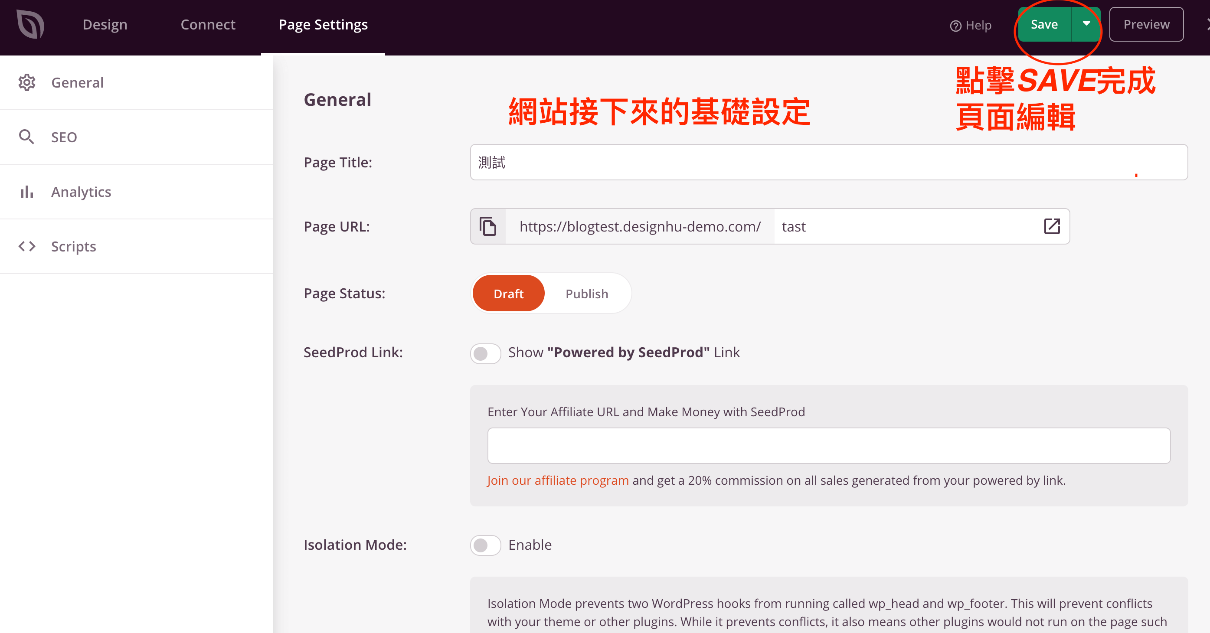The height and width of the screenshot is (633, 1210).
Task: Open the Scripts settings panel
Action: [x=73, y=246]
